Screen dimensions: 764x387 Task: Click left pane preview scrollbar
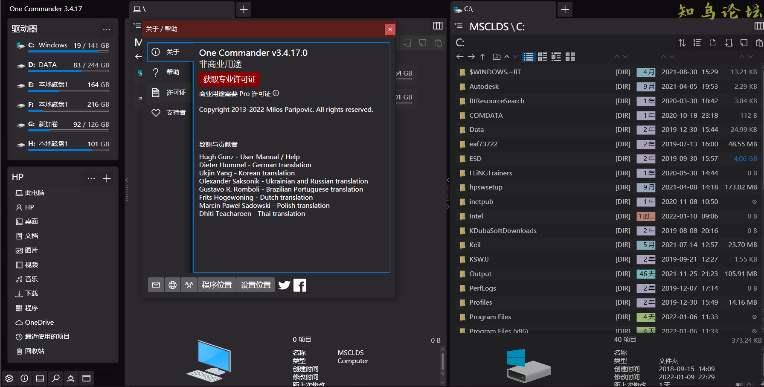point(443,362)
